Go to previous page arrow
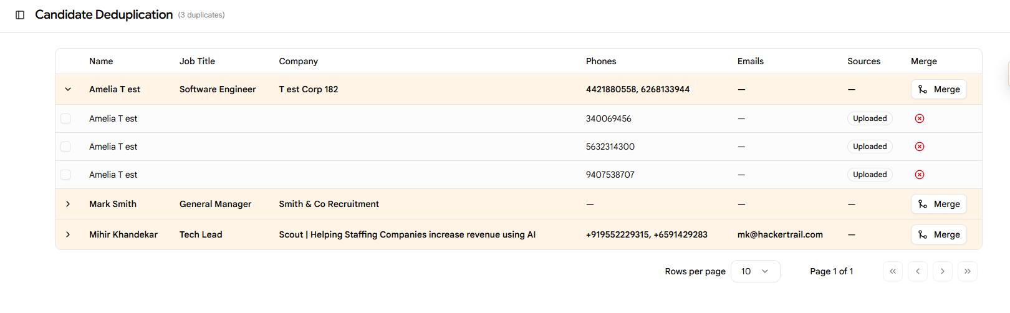The width and height of the screenshot is (1010, 313). [x=918, y=271]
